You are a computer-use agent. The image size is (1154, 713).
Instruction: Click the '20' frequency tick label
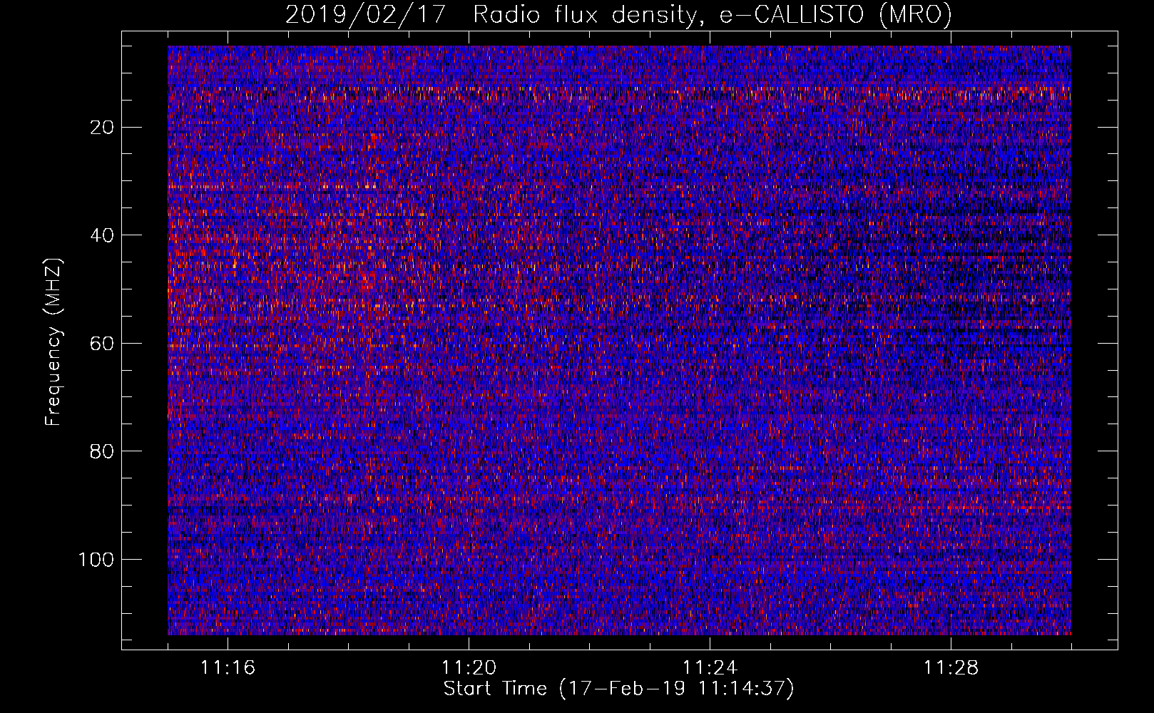pos(102,128)
